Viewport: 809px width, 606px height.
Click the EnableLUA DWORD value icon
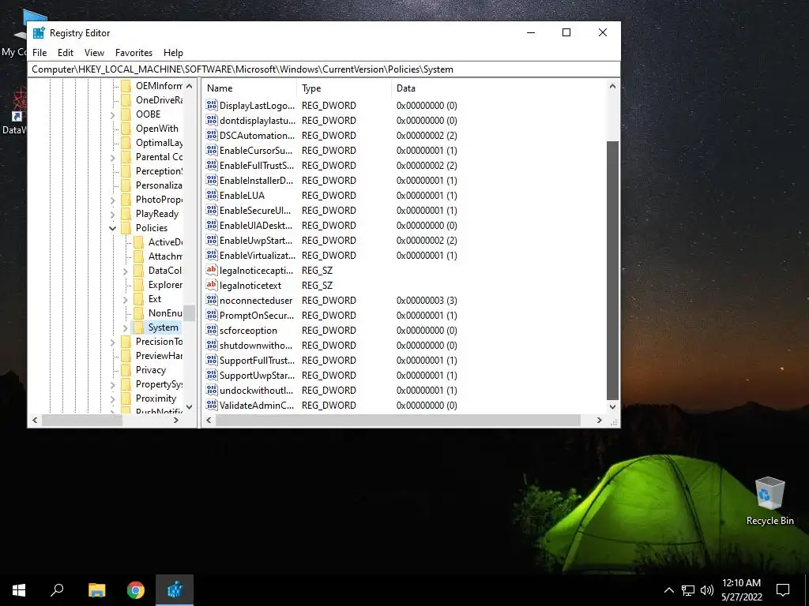point(212,196)
